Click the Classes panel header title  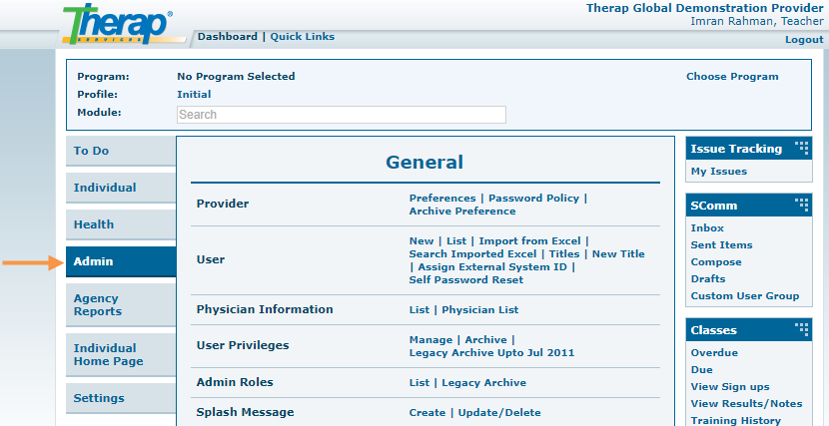714,330
